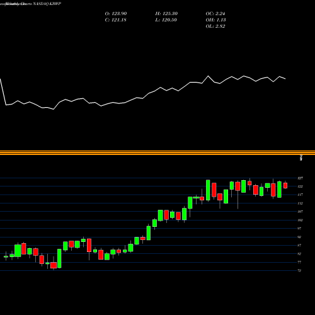Screen dimensions: 315x315
Task: Click the 77 price axis label
Action: (299, 262)
